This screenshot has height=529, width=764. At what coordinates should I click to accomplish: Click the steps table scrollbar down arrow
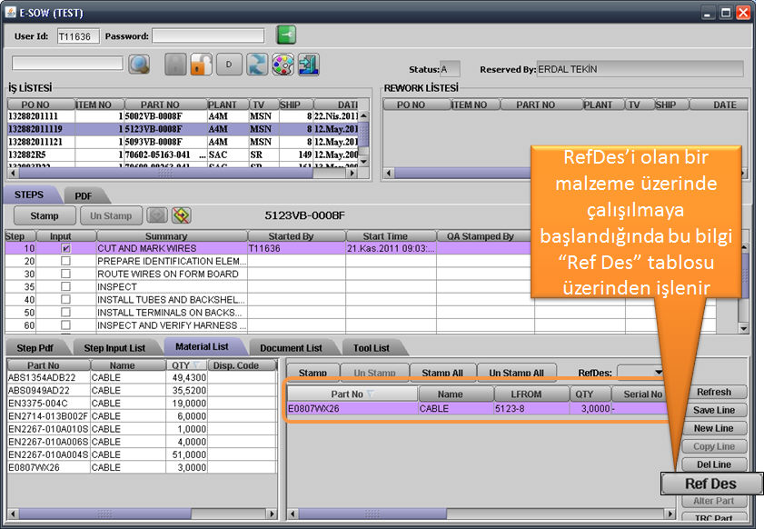pos(743,328)
